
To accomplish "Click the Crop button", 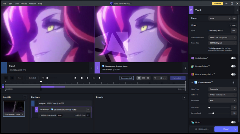I will 233,25.
